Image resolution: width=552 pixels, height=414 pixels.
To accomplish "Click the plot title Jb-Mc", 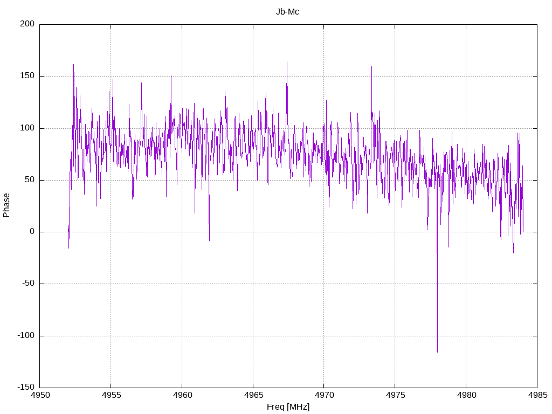I will pyautogui.click(x=287, y=12).
